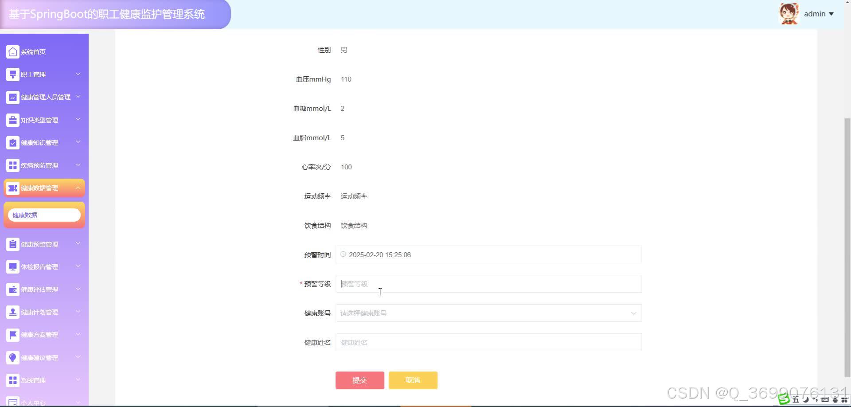Click the 取消 cancel button
The width and height of the screenshot is (851, 407).
coord(413,380)
